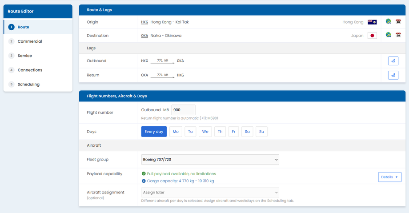Screen dimensions: 409x213
Task: Open the Fleet group Boeing 707/720 dropdown
Action: tap(210, 160)
